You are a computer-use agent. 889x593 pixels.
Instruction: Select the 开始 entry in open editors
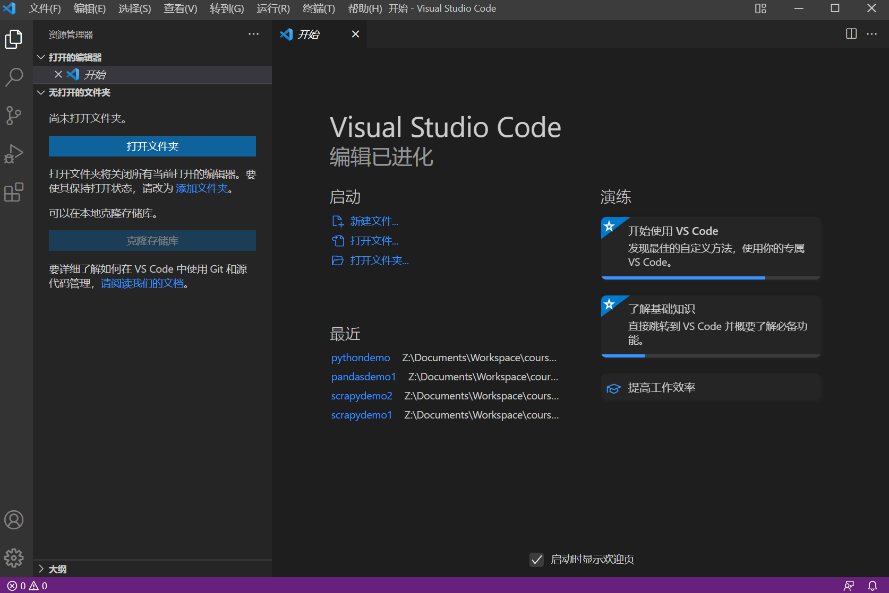(152, 75)
